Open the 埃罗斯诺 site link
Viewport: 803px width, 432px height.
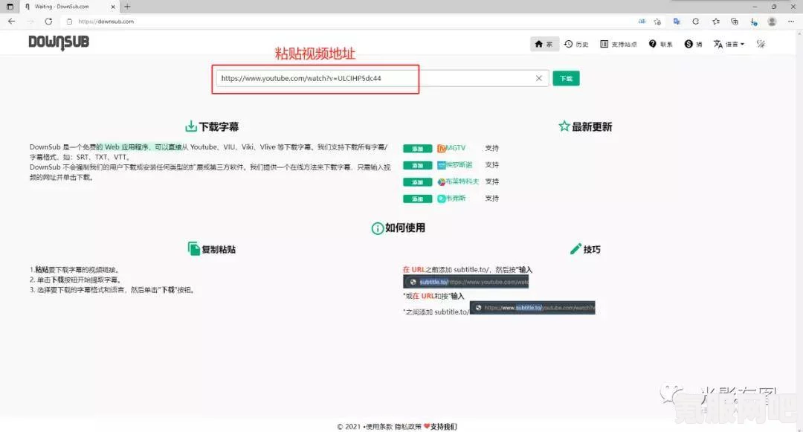[455, 165]
